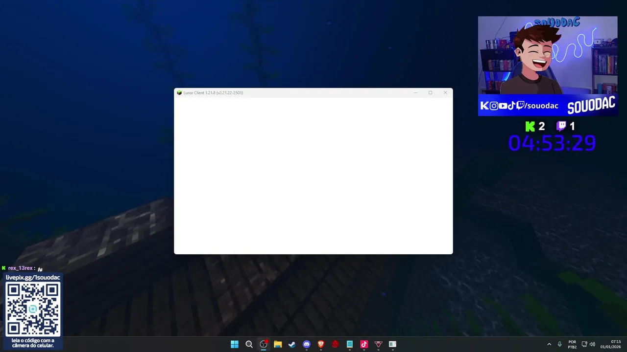Open the clock showing 07:15

tap(611, 344)
